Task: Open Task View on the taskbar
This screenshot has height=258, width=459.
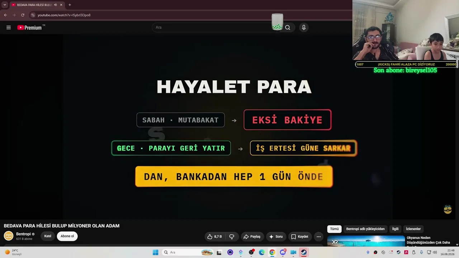Action: 219,252
